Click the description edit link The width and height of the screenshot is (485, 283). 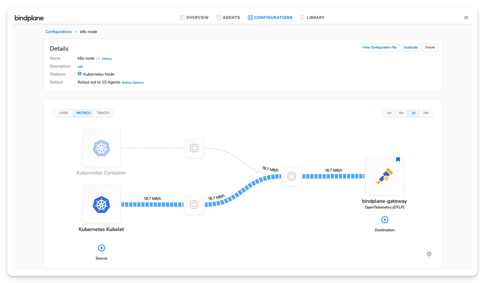80,67
